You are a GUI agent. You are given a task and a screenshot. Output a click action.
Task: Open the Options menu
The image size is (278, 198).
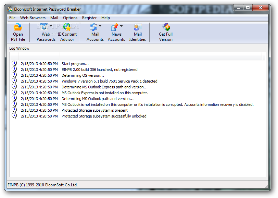pyautogui.click(x=70, y=18)
